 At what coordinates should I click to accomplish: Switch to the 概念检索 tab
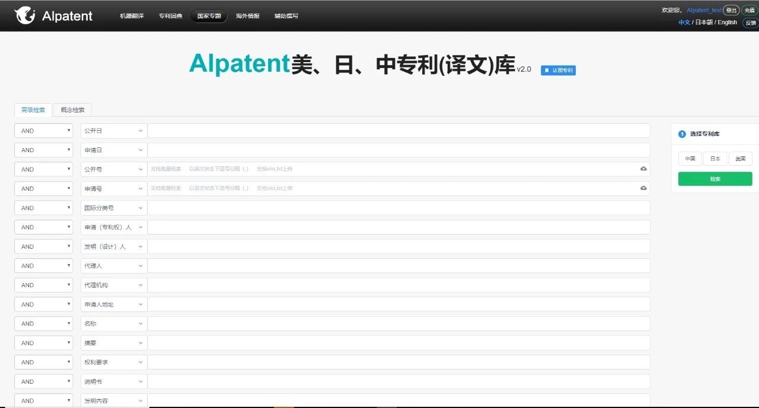click(x=73, y=110)
